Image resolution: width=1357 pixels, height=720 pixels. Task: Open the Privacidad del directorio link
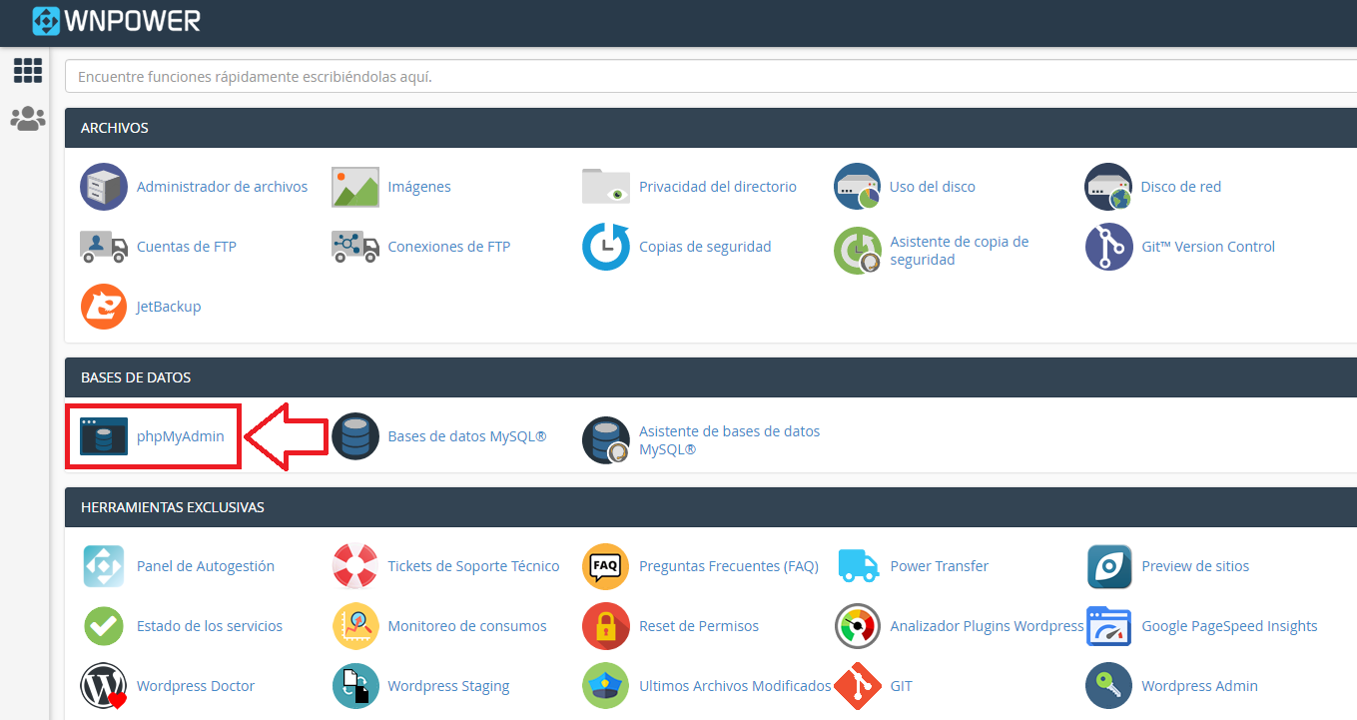tap(718, 187)
